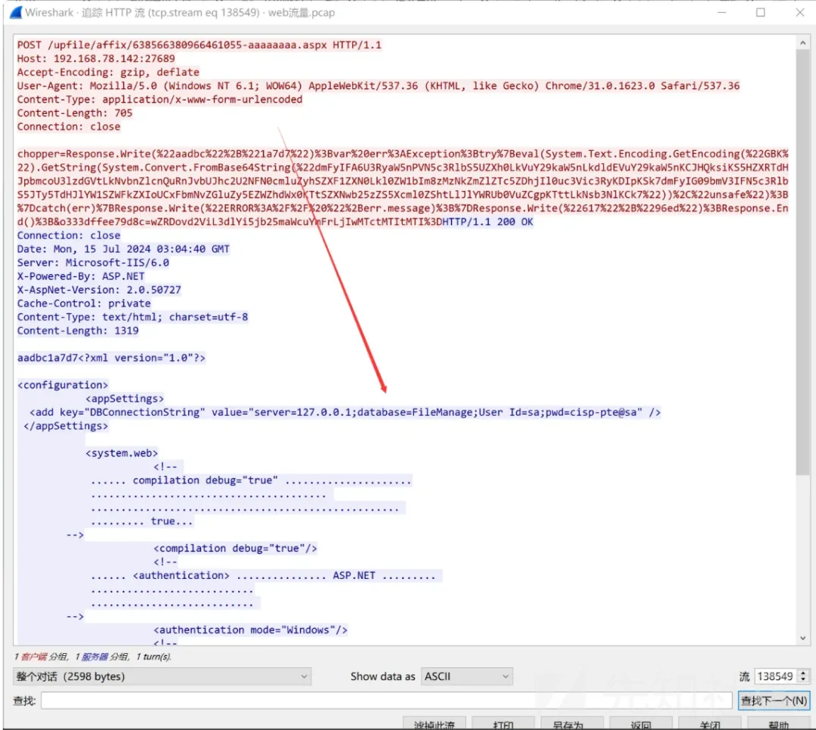
Task: Click the Content-Type: application/x-www-form-urlencoded line
Action: click(159, 100)
